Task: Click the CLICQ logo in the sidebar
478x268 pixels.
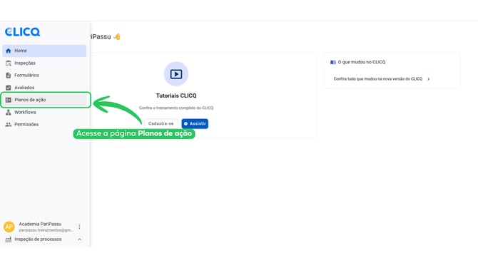Action: coord(22,31)
